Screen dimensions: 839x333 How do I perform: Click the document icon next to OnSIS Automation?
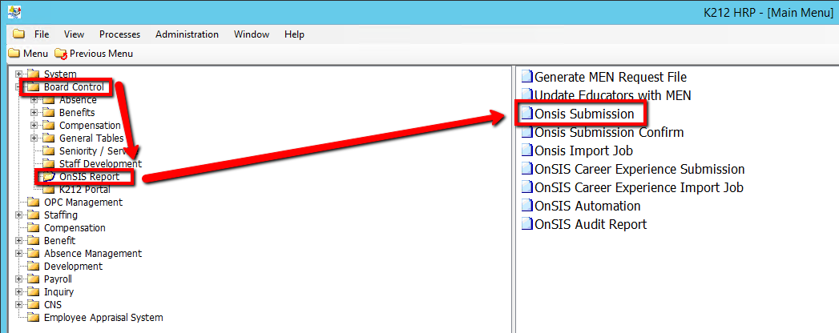[x=526, y=206]
